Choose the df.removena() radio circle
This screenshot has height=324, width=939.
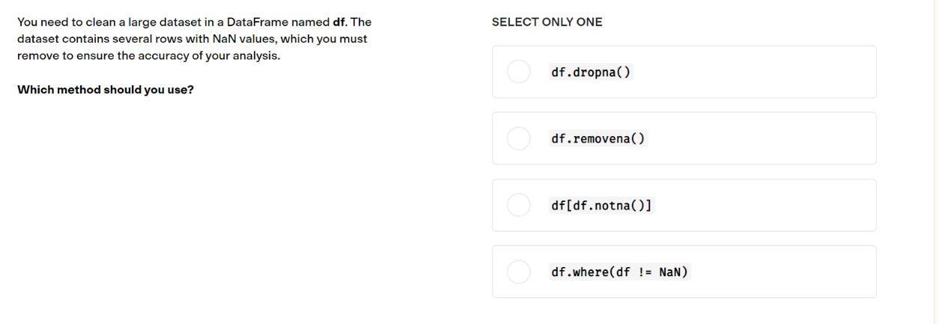[519, 138]
